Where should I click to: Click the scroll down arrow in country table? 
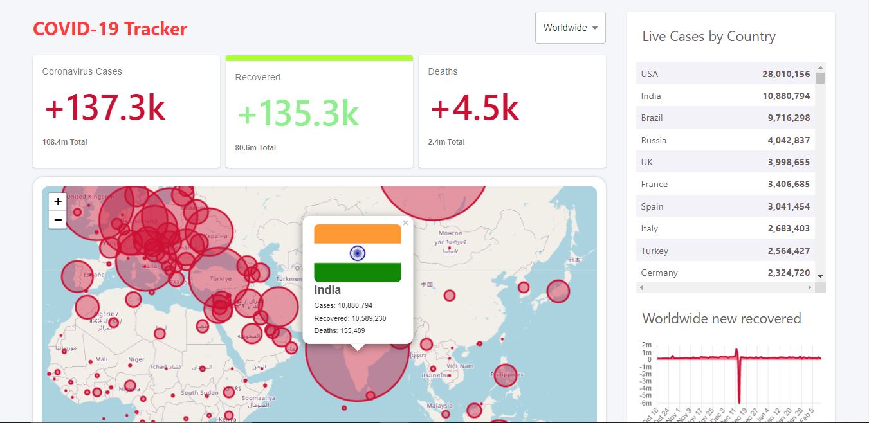point(820,276)
